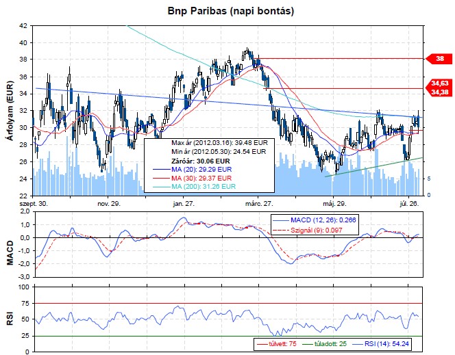
Task: Click the 42 price axis value
Action: [x=24, y=26]
